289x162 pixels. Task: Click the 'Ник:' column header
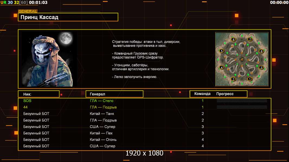click(x=39, y=94)
